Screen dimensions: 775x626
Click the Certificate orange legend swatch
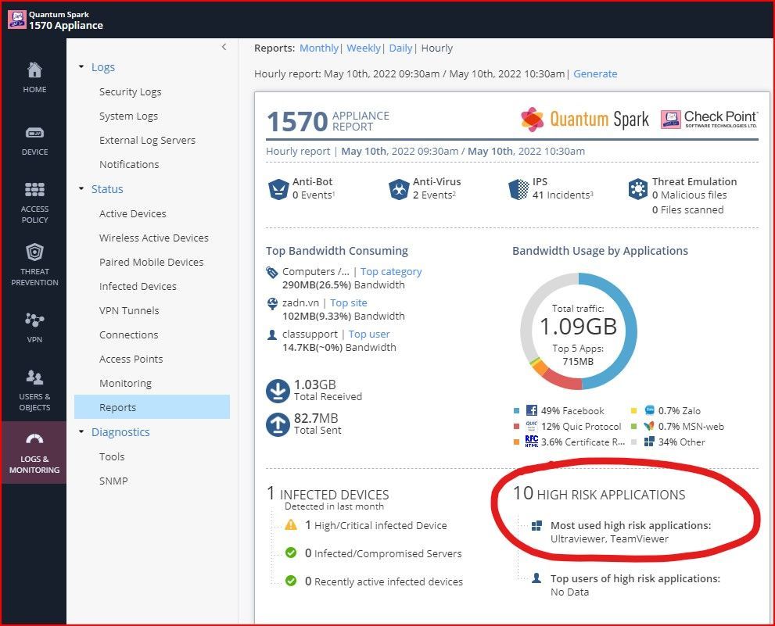tap(516, 442)
